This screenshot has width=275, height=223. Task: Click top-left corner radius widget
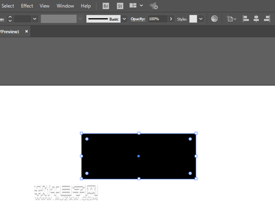87,139
